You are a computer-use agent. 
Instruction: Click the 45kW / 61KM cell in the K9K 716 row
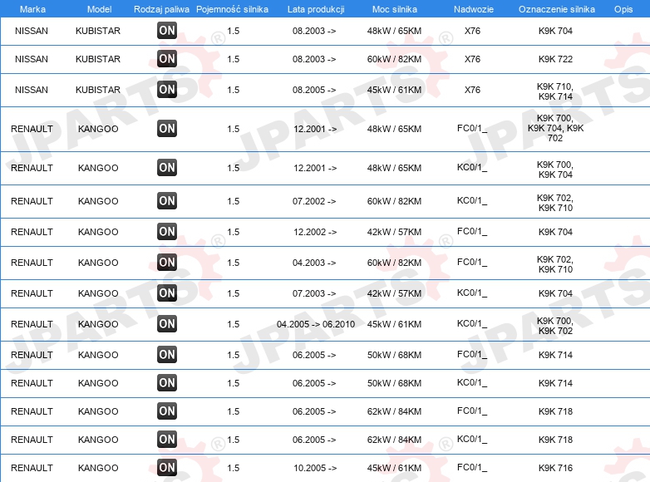click(394, 468)
